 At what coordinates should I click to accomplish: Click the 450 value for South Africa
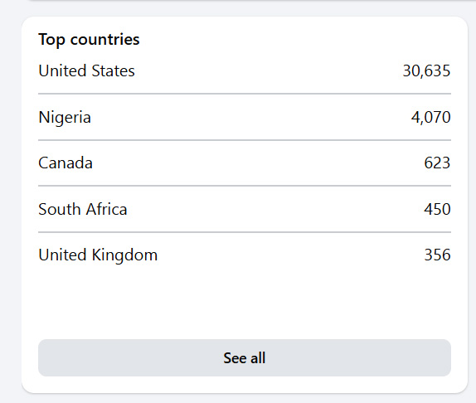coord(437,210)
